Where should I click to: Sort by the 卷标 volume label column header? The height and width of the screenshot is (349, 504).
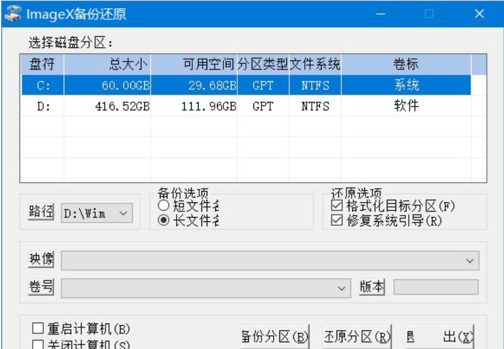click(x=406, y=65)
